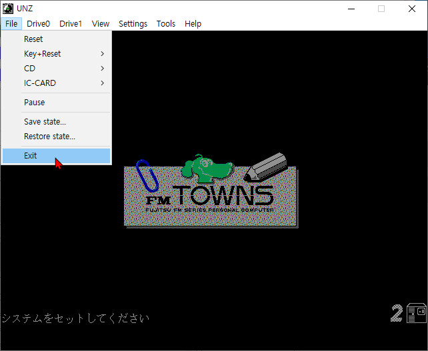Screen dimensions: 428x351
Task: Minimize the UNZ window
Action: click(351, 9)
